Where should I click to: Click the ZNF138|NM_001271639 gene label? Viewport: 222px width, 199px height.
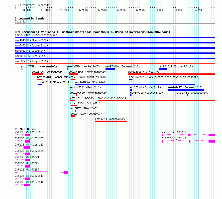point(29,132)
